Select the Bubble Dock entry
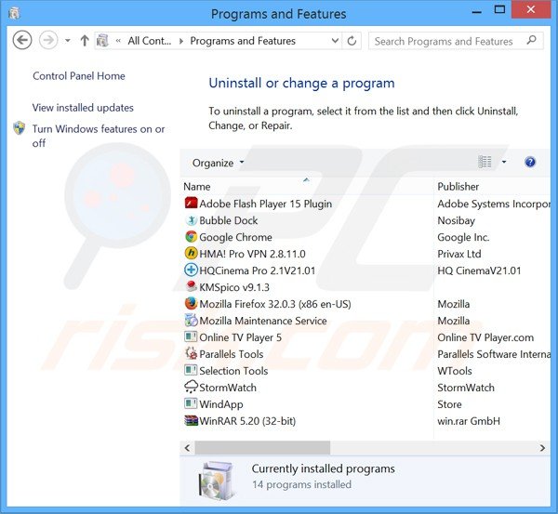Screen dimensions: 558x514 (229, 220)
